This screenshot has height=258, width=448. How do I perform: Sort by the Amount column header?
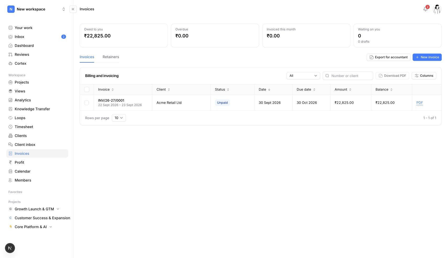[x=343, y=90]
